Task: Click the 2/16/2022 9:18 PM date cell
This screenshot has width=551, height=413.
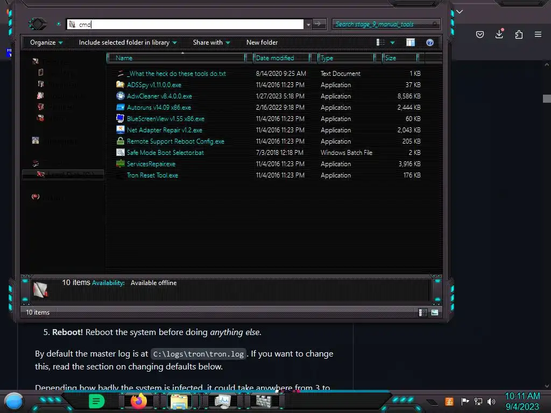Action: [x=280, y=107]
